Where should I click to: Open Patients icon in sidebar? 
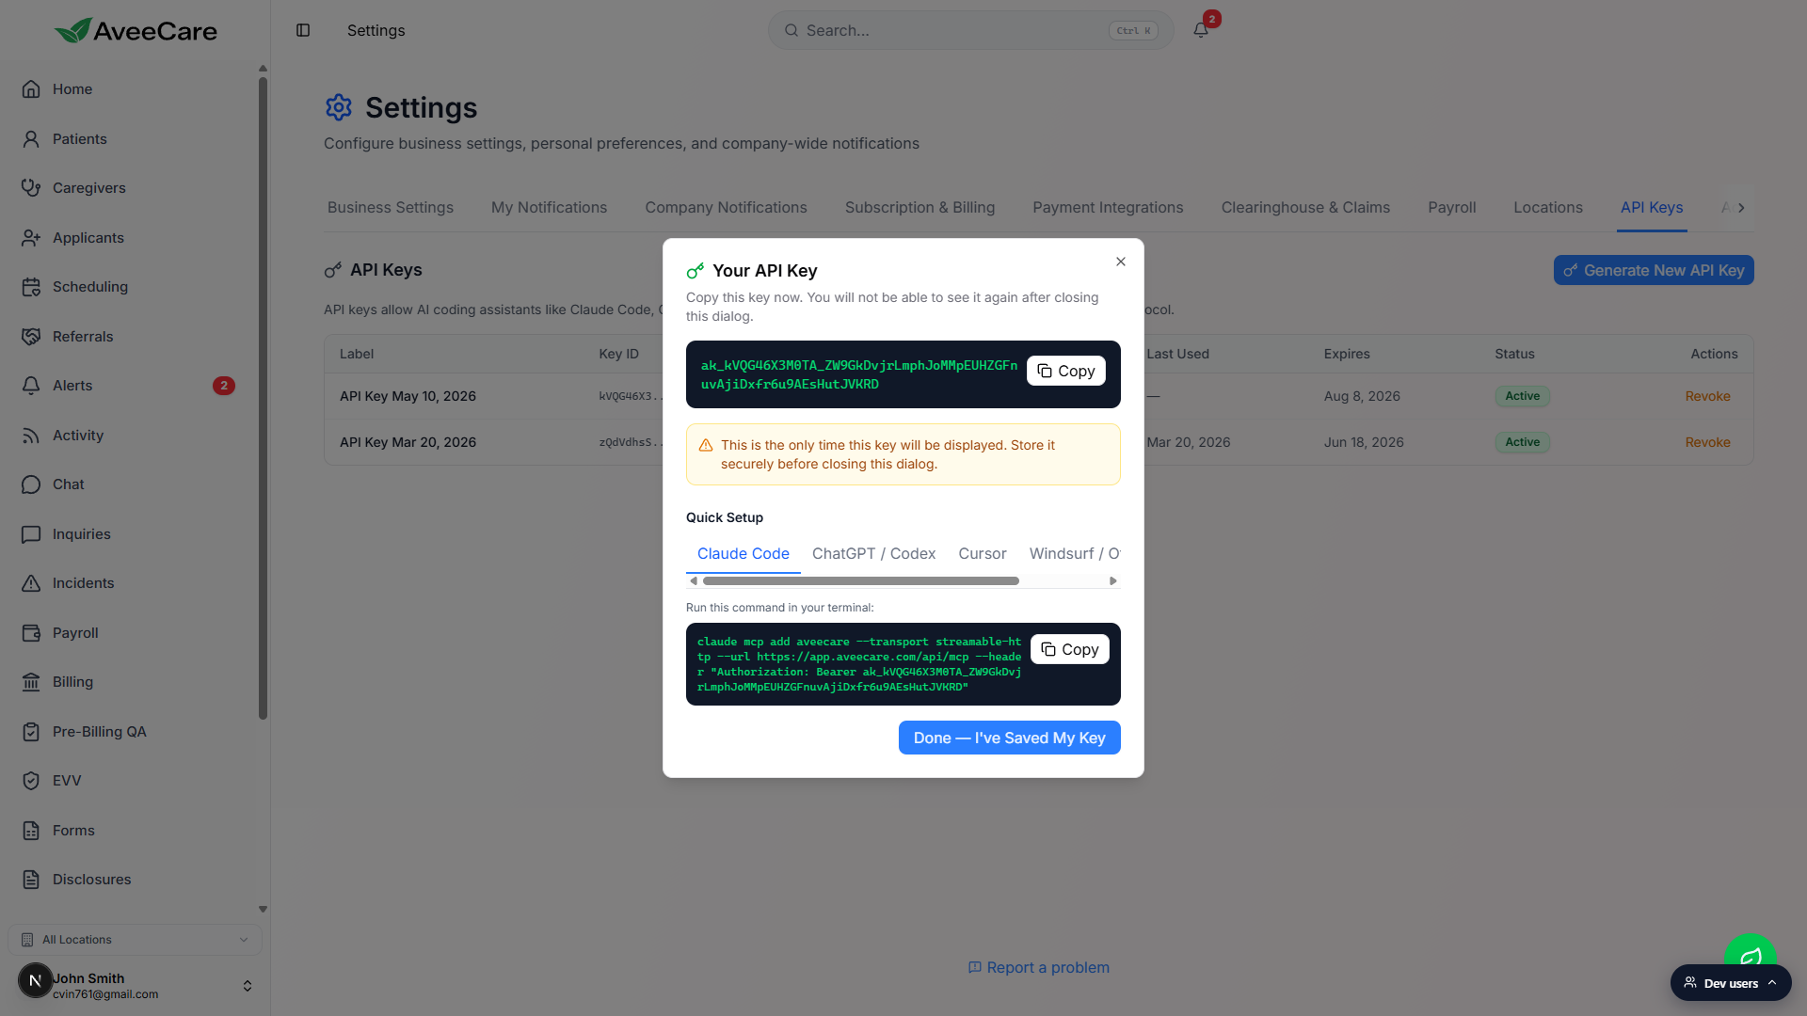point(31,139)
